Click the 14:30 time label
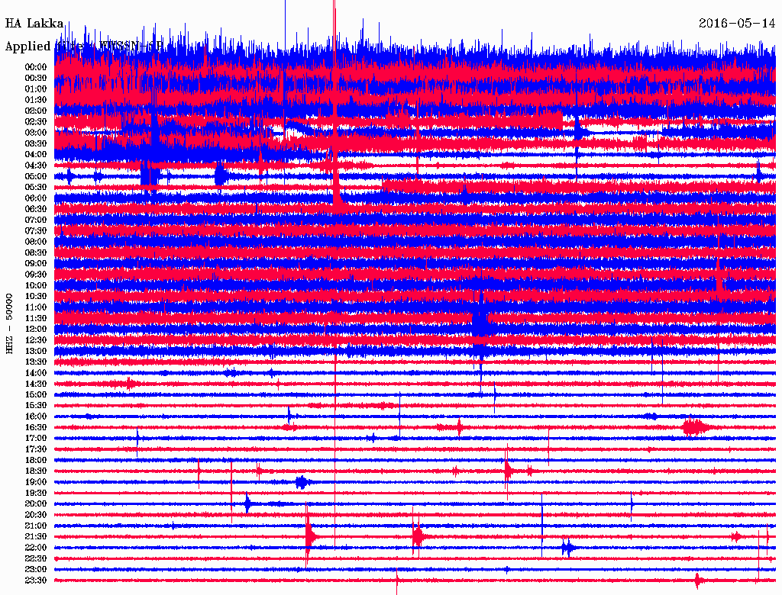Image resolution: width=782 pixels, height=595 pixels. tap(36, 384)
